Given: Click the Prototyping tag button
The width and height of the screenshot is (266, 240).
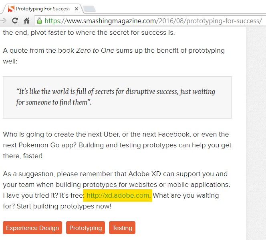Looking at the screenshot, I should (x=85, y=228).
